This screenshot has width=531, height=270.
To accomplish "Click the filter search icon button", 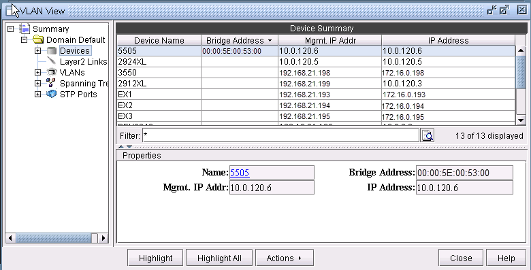I will pyautogui.click(x=428, y=135).
